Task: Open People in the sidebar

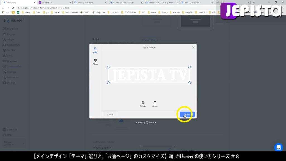Action: [x=9, y=39]
